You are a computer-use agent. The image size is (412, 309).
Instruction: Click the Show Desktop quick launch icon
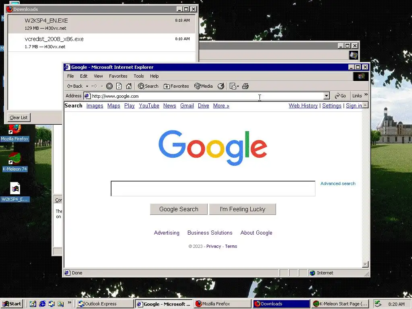coord(33,304)
